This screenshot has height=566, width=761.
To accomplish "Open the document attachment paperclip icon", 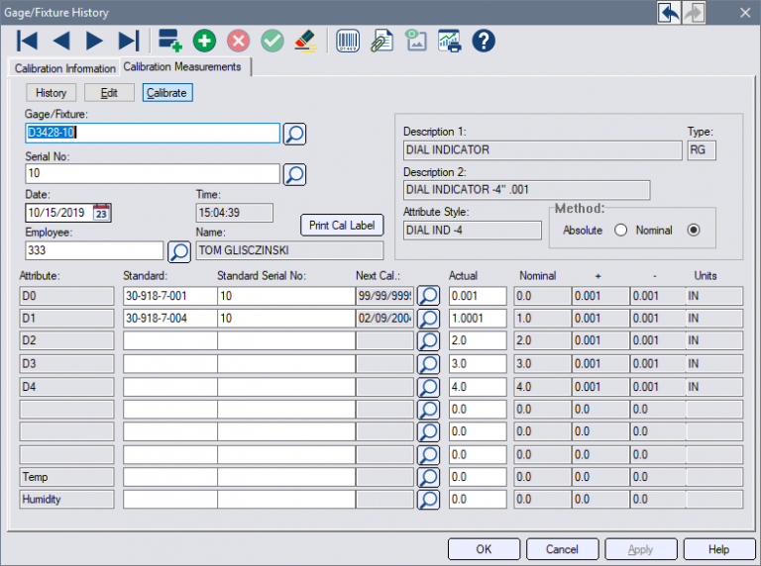I will [381, 41].
